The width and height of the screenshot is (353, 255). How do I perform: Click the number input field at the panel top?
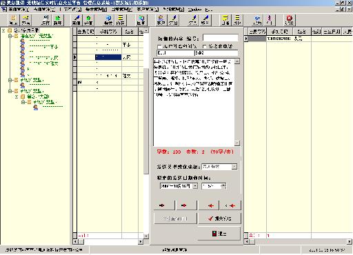221,38
